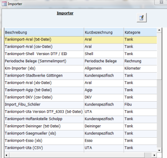Click the Fibu category cell
This screenshot has height=158, width=167.
click(140, 105)
